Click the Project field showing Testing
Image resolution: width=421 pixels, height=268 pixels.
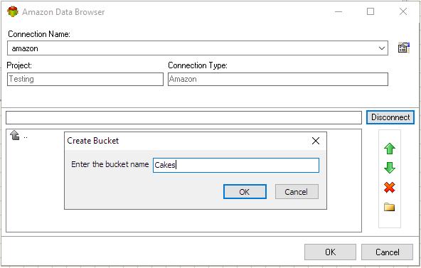pos(85,79)
